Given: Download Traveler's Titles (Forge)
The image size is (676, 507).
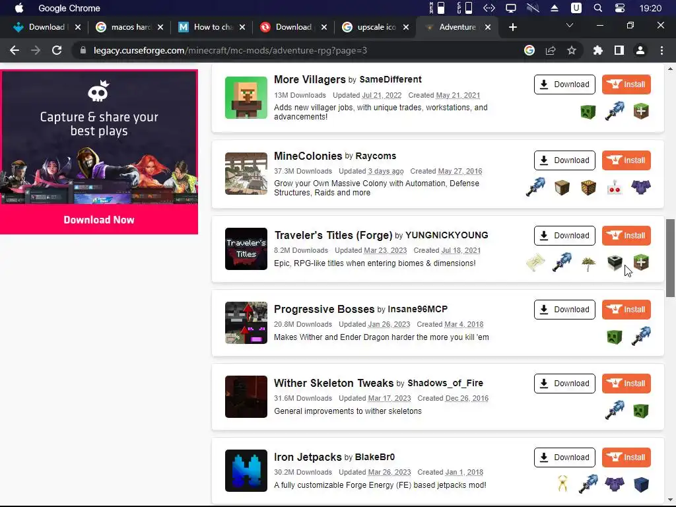Looking at the screenshot, I should click(564, 236).
